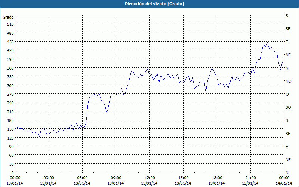299x187 pixels.
Task: Click the 18:00 time axis label
Action: [217, 178]
